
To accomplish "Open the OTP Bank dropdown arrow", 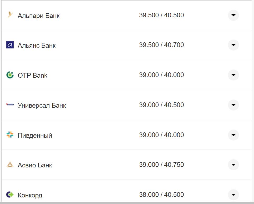I will (233, 75).
